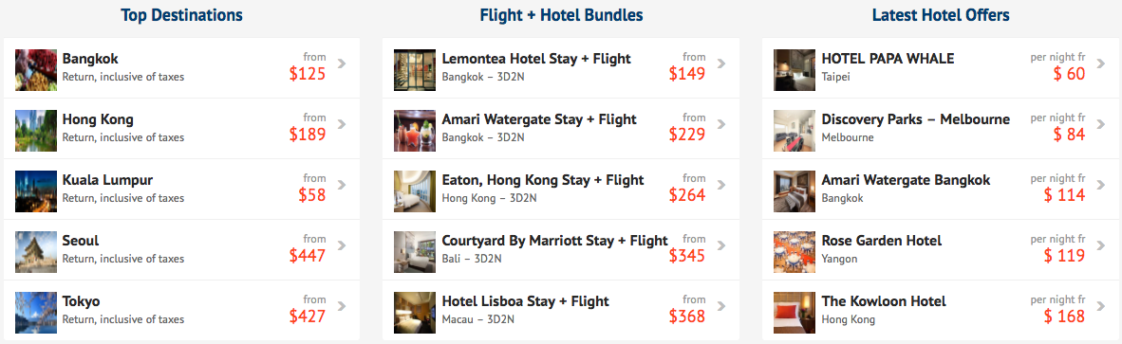Click the Seoul temple thumbnail image
1122x344 pixels.
tap(36, 252)
